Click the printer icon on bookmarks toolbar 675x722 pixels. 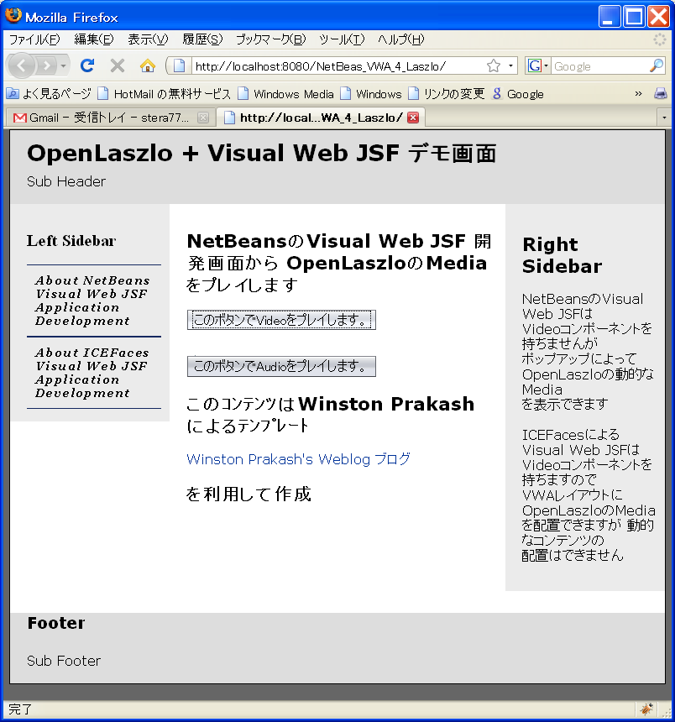click(x=661, y=93)
